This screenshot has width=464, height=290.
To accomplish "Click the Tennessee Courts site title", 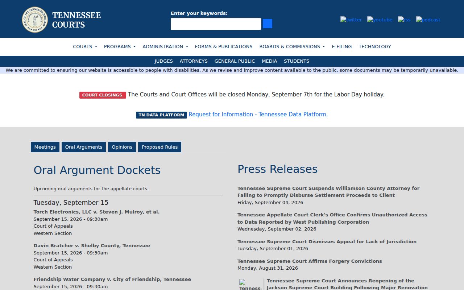I will pyautogui.click(x=76, y=20).
